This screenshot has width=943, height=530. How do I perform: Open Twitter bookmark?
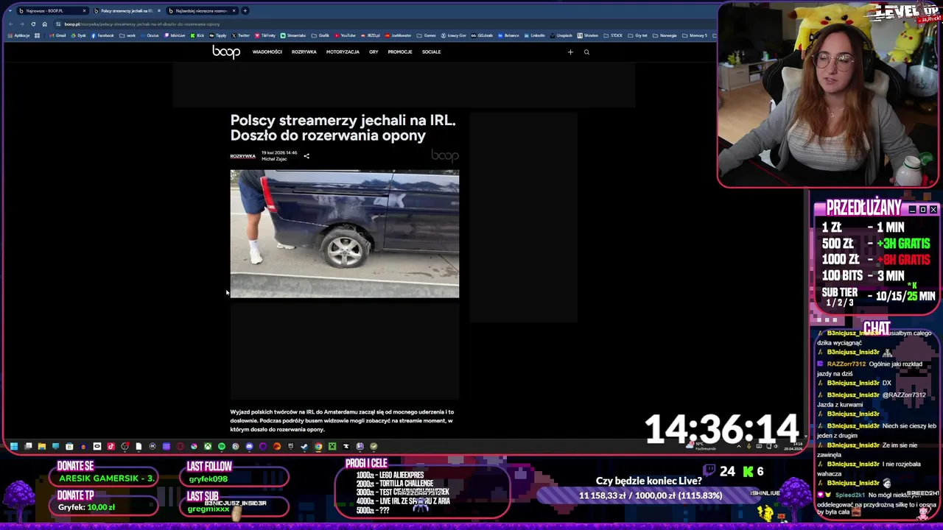coord(240,35)
